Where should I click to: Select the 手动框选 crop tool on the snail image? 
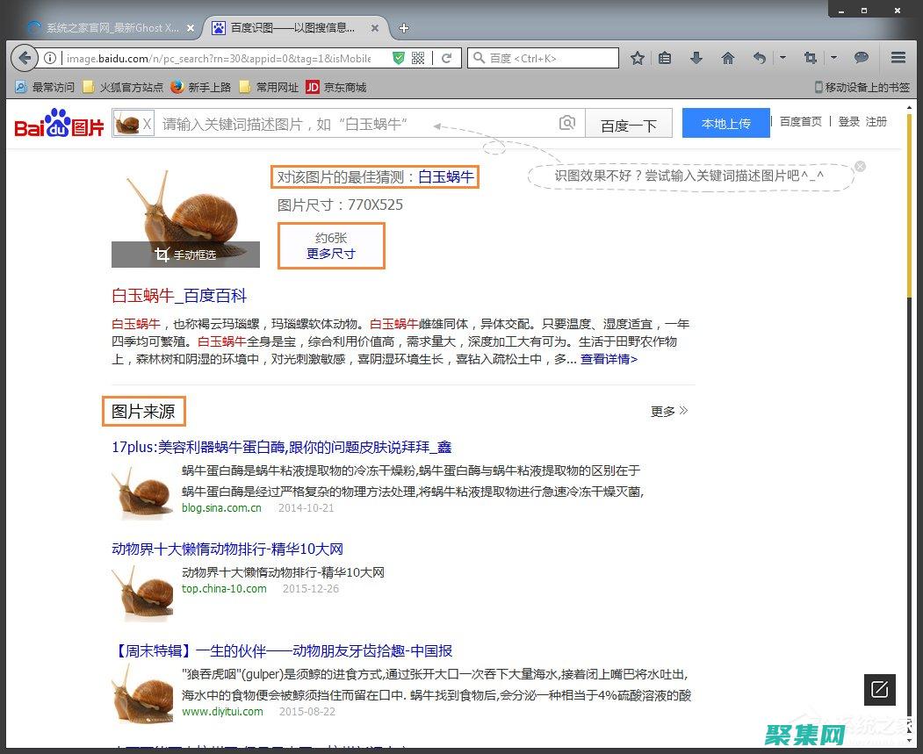pos(187,255)
